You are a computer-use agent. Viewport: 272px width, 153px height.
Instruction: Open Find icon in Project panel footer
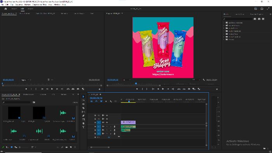(62, 147)
